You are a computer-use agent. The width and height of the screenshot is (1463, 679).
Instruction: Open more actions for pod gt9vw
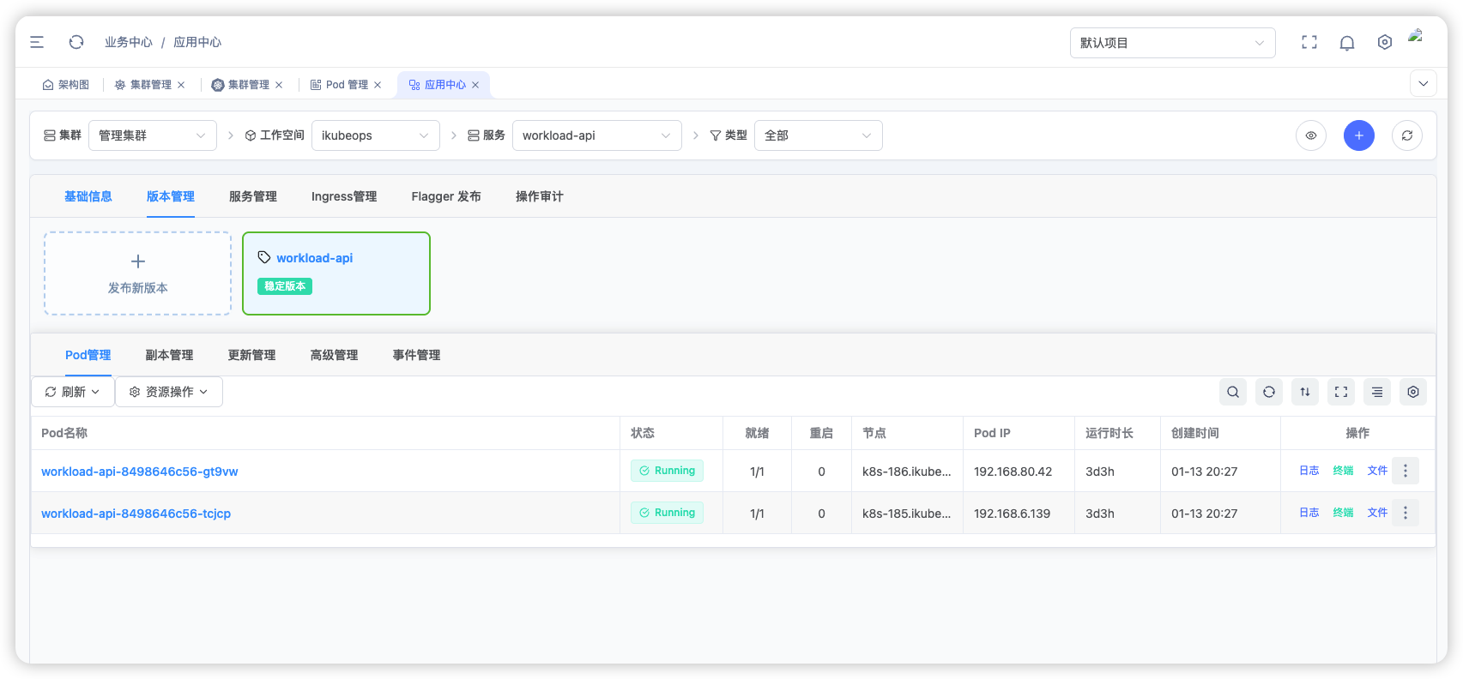(x=1406, y=471)
